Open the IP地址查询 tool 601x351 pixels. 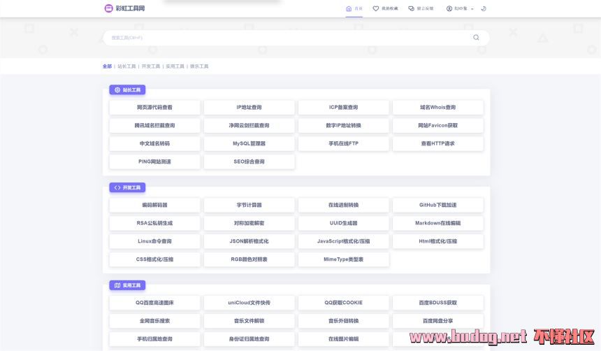[x=249, y=108]
